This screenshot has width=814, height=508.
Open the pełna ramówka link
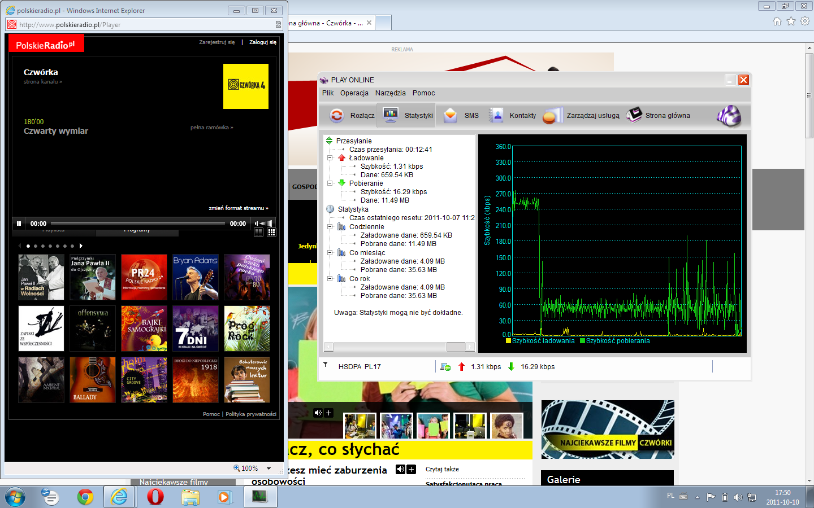click(x=212, y=128)
